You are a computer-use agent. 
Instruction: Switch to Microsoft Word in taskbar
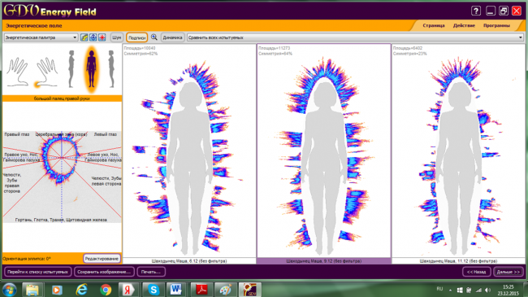pyautogui.click(x=175, y=290)
